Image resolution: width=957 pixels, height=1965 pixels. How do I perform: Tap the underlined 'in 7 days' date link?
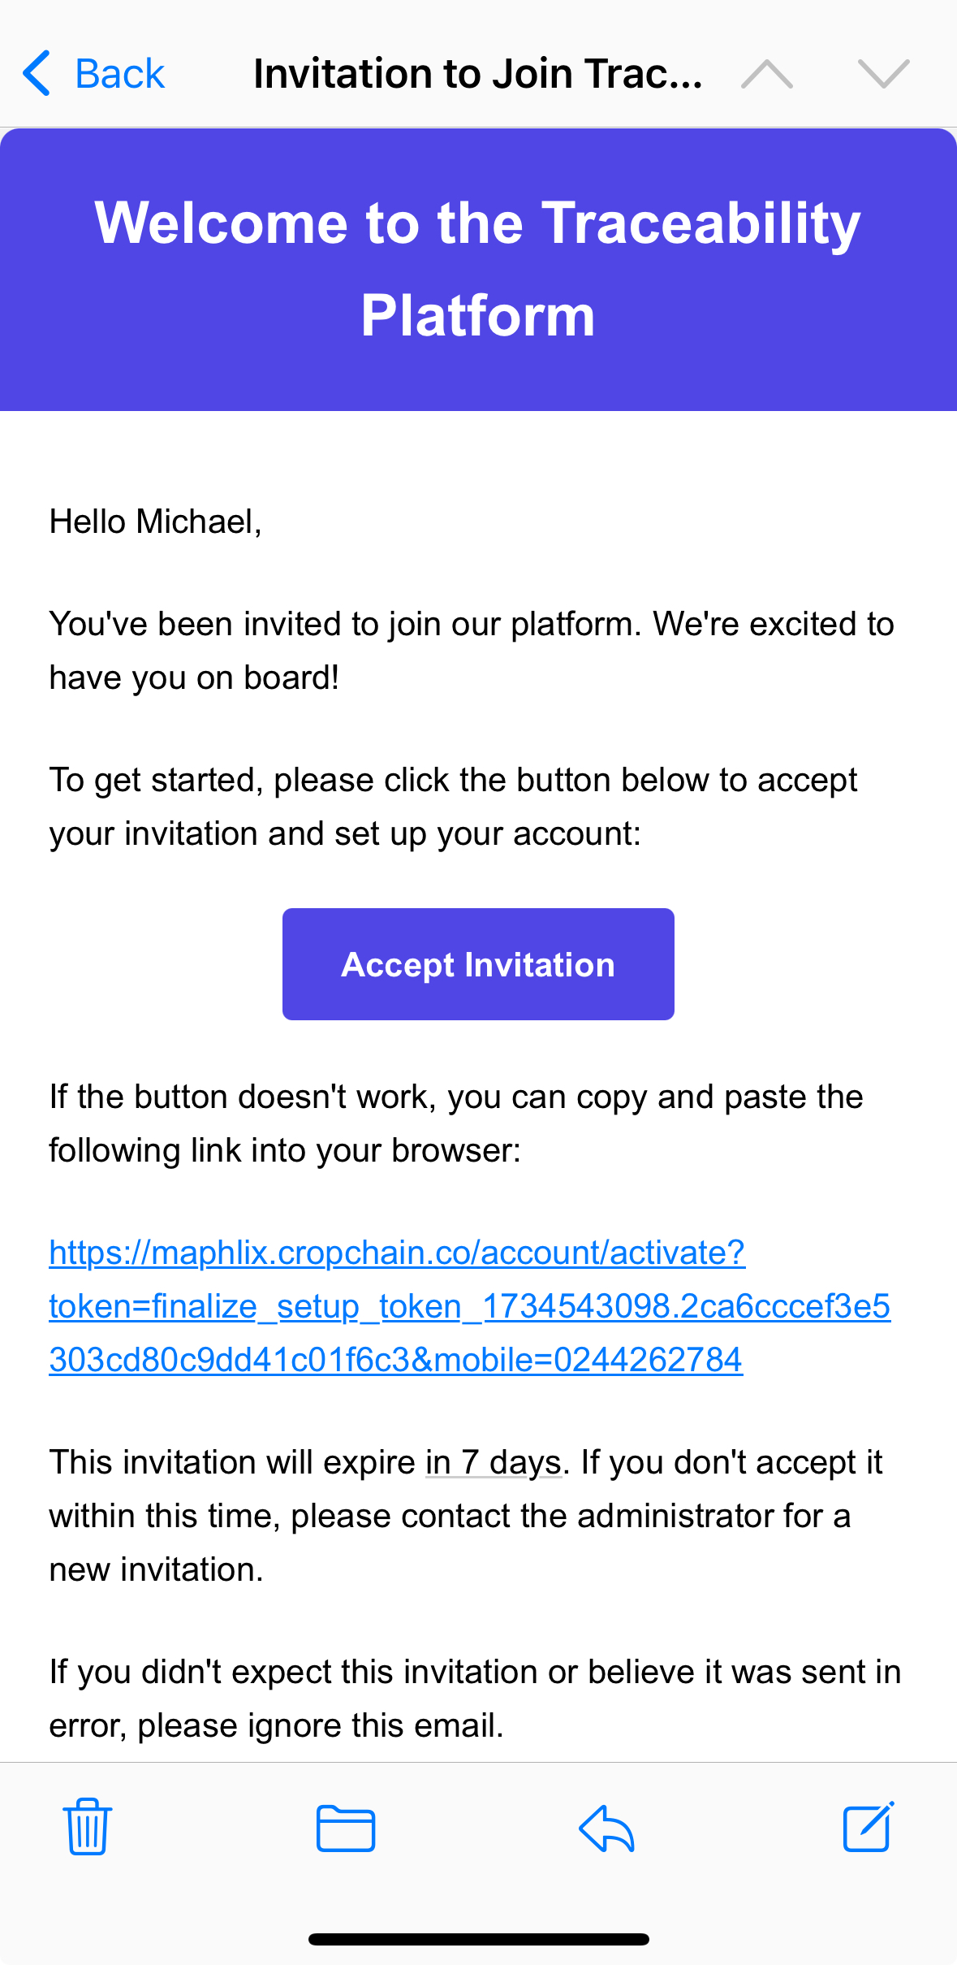(x=492, y=1461)
